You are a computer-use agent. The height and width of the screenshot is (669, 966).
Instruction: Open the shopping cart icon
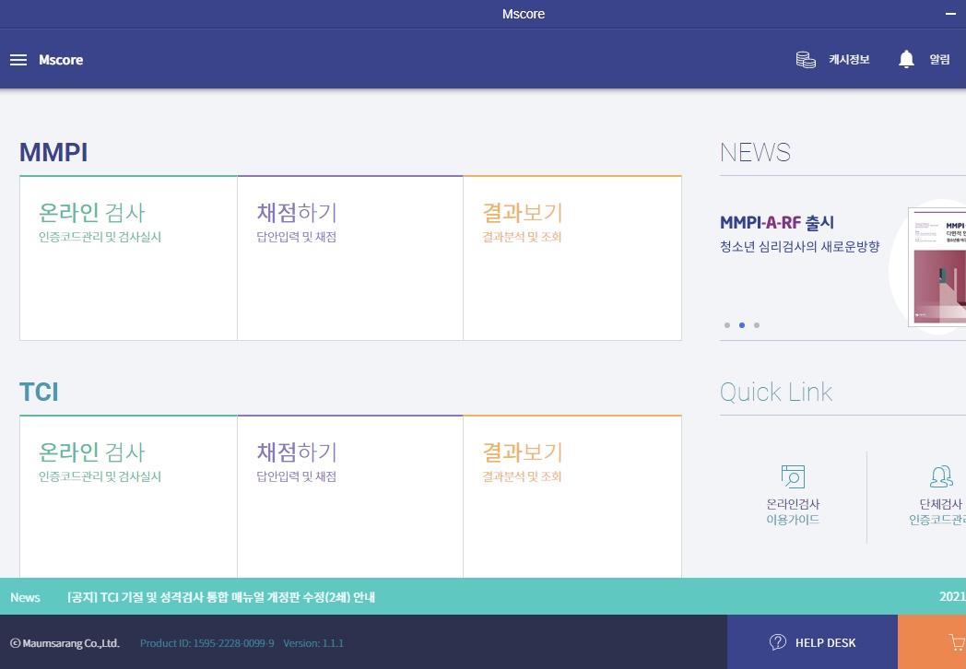(x=956, y=642)
